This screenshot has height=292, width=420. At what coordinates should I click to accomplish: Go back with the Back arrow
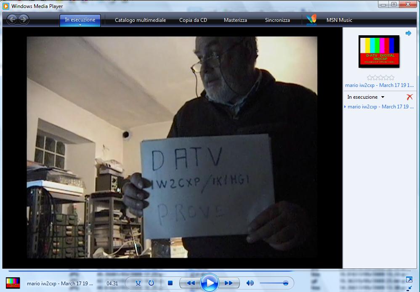tap(12, 19)
